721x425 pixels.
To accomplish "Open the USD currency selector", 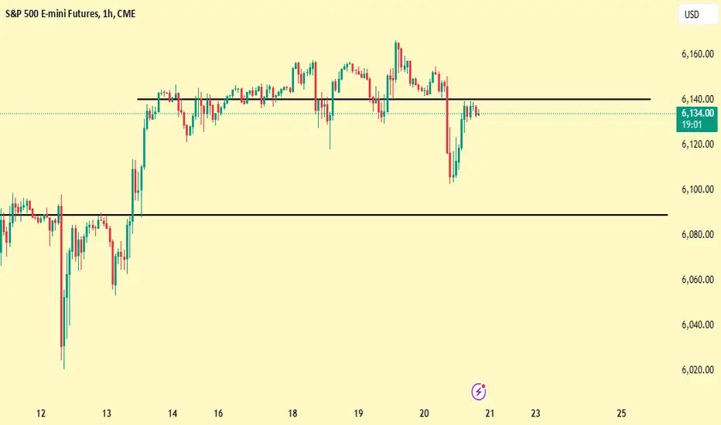I will (x=698, y=14).
